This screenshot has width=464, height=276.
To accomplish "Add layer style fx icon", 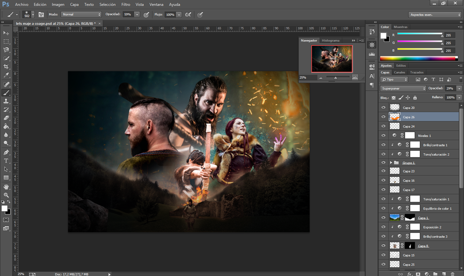I will (x=409, y=274).
